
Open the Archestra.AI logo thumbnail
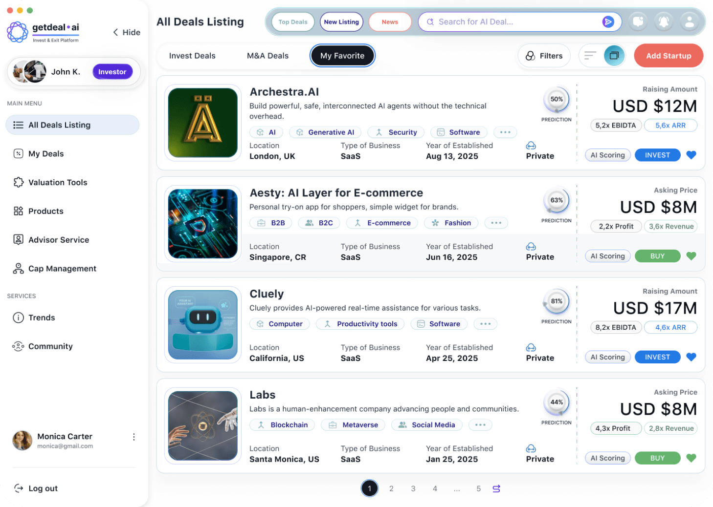(203, 123)
